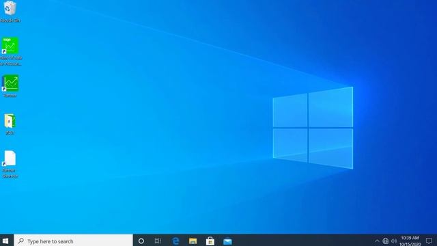This screenshot has height=246, width=437.
Task: Show hidden system tray icons
Action: coord(377,241)
